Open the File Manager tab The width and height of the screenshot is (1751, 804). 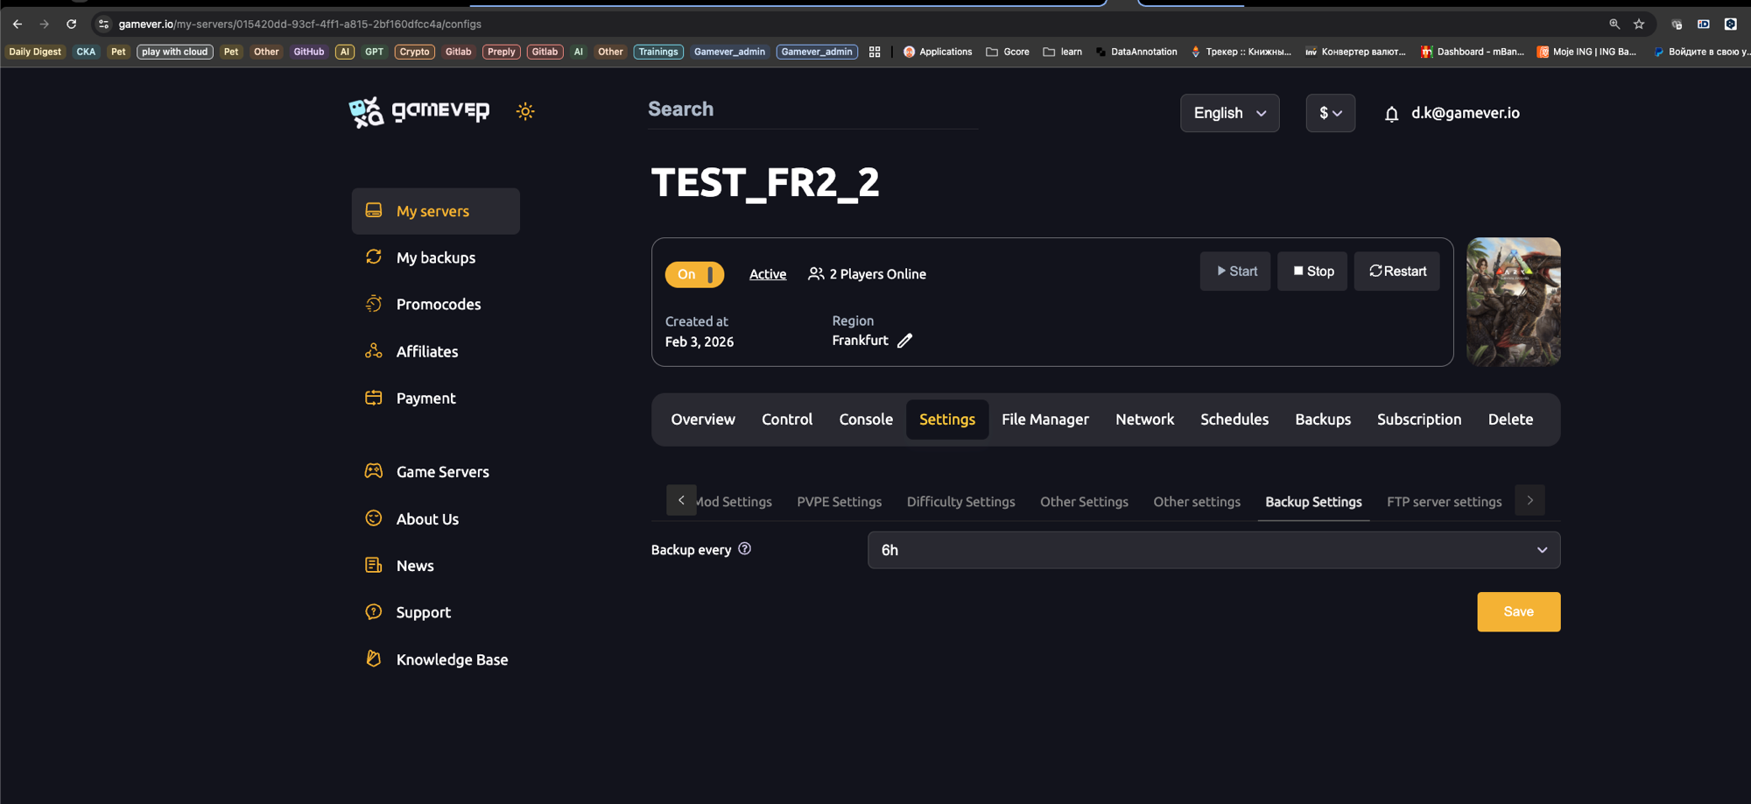click(1045, 420)
